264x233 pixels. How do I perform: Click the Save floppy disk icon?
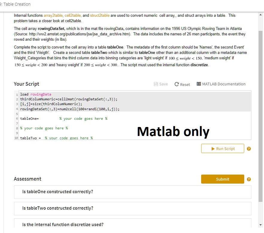click(156, 84)
